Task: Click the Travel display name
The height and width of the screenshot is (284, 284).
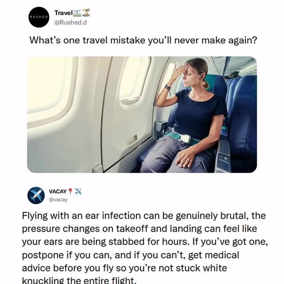Action: (63, 13)
